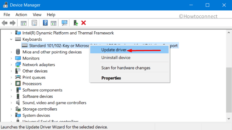Collapse the Keyboards category
Image resolution: width=232 pixels, height=130 pixels.
(12, 39)
